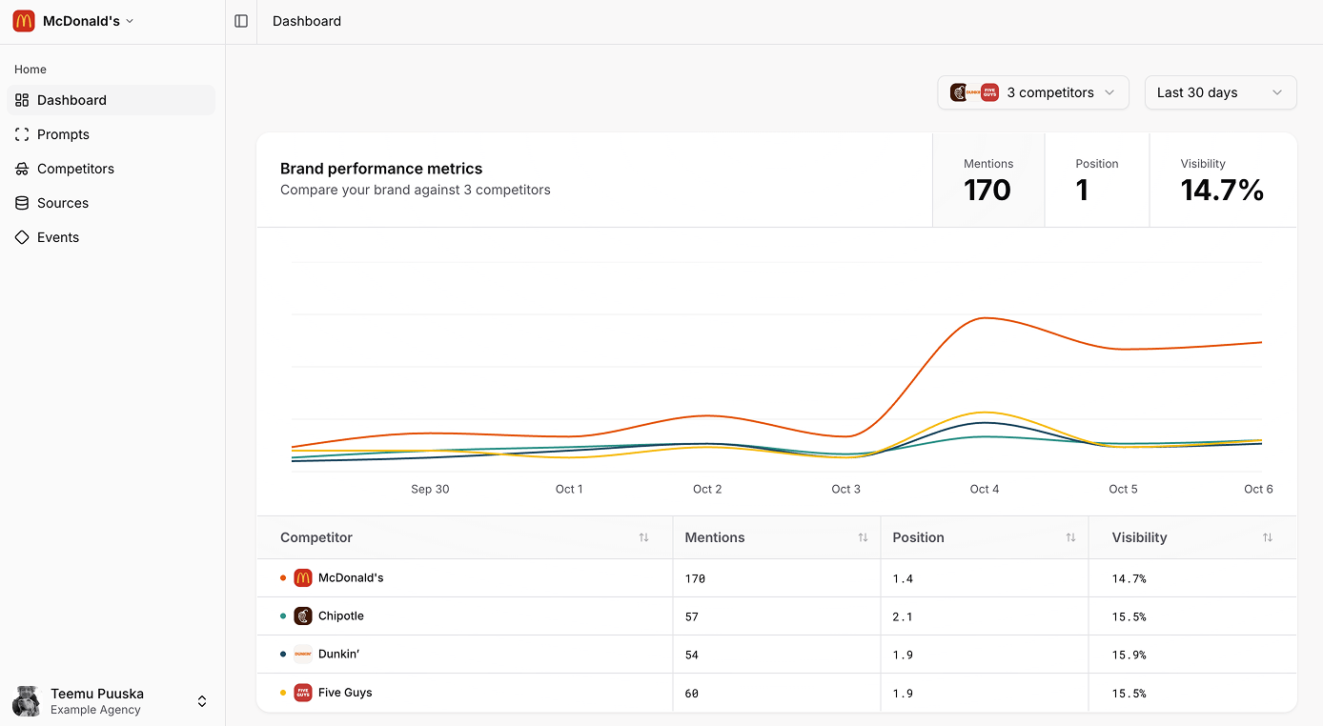Click the Sources database icon

tap(22, 202)
